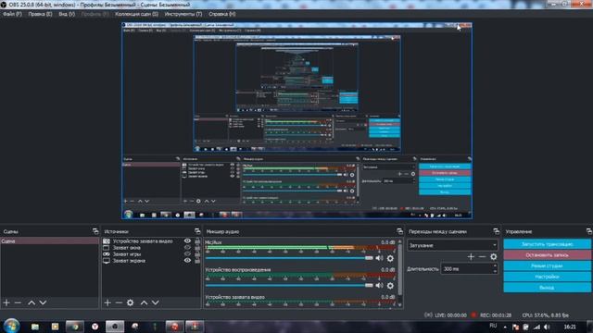Click the 300 ms duration input field
This screenshot has height=333, width=593.
[467, 269]
